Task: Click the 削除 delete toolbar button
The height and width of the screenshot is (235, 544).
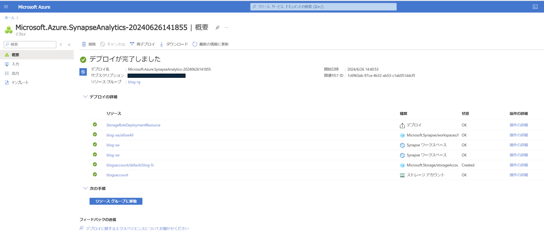Action: pos(88,44)
